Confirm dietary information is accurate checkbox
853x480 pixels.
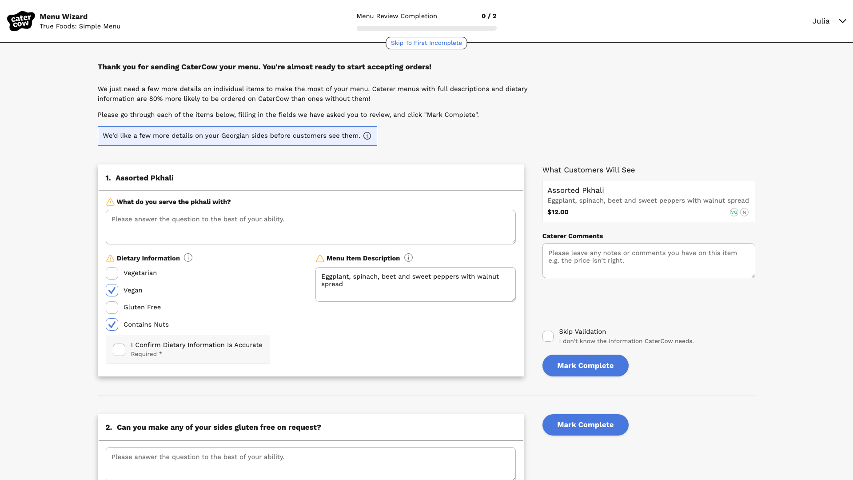[119, 350]
